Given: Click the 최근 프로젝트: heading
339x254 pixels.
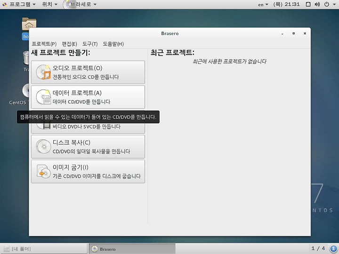Looking at the screenshot, I should pos(172,53).
